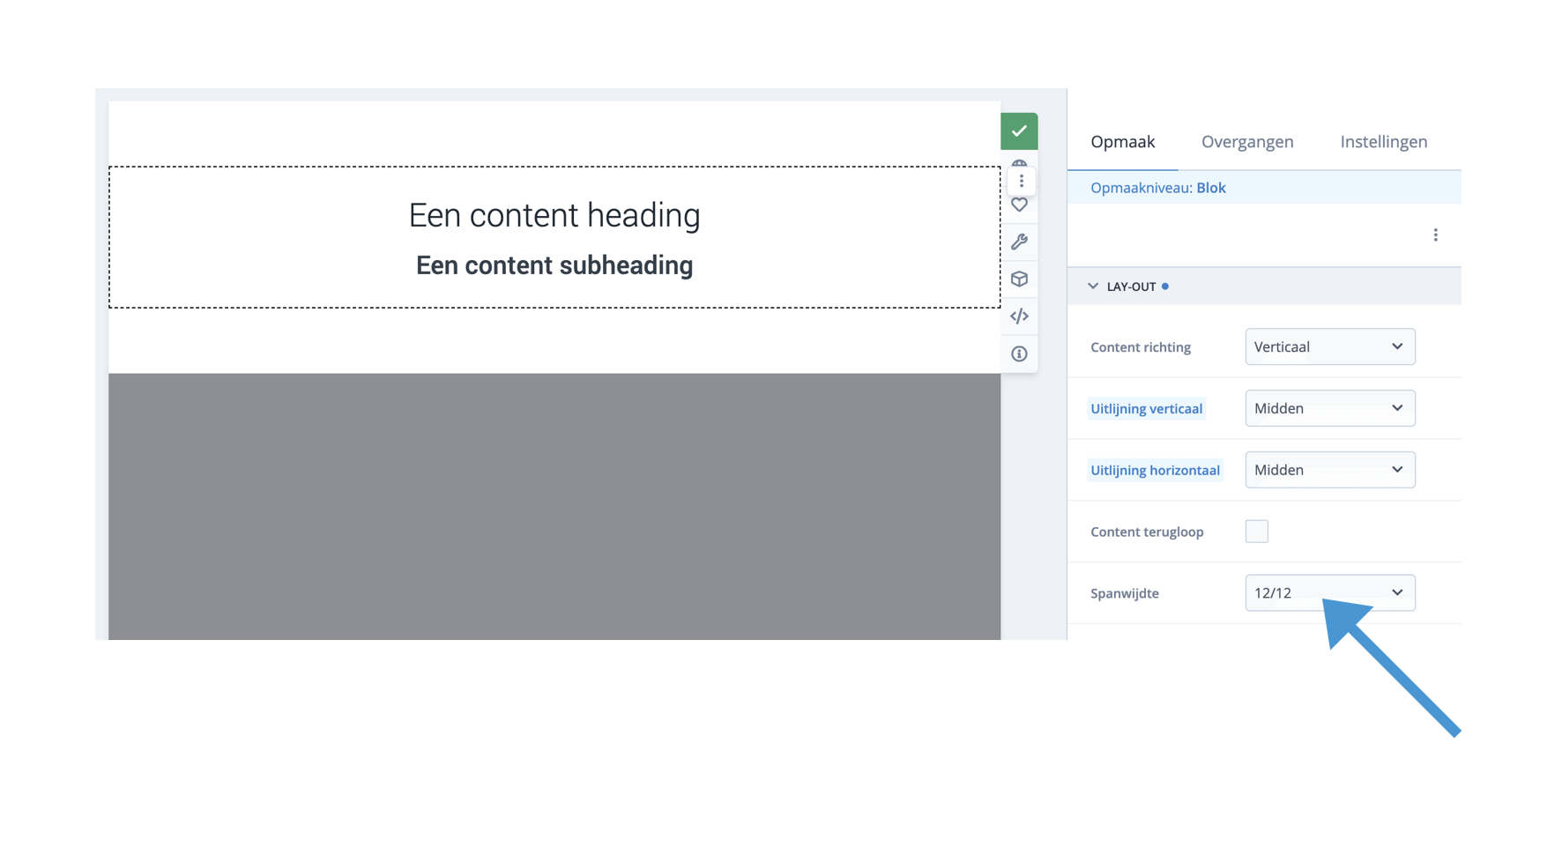Open the Uitlijning horizontaal dropdown

pyautogui.click(x=1329, y=470)
